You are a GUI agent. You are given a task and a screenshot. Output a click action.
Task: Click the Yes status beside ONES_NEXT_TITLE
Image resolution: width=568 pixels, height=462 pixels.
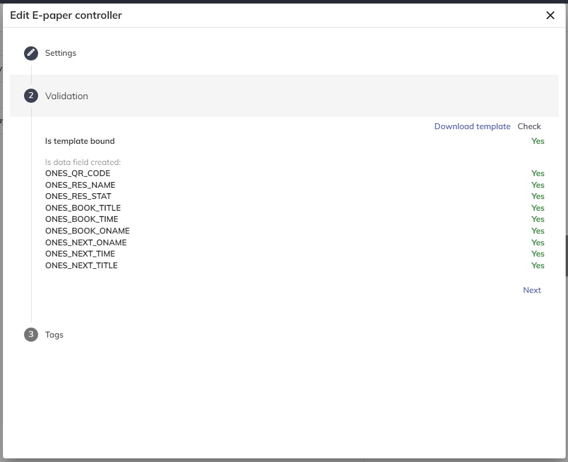pyautogui.click(x=538, y=265)
